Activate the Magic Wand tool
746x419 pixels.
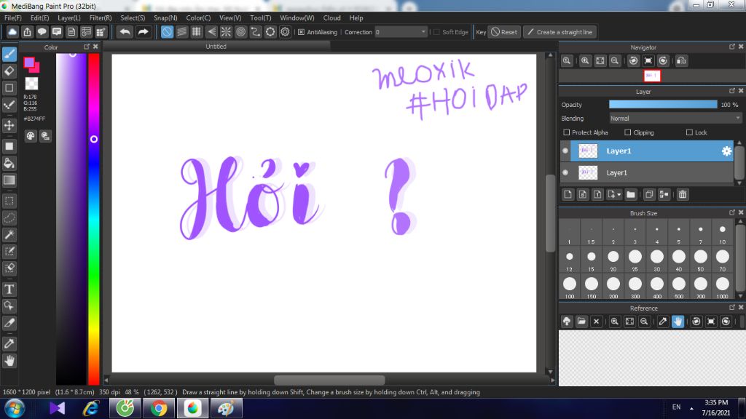point(9,235)
